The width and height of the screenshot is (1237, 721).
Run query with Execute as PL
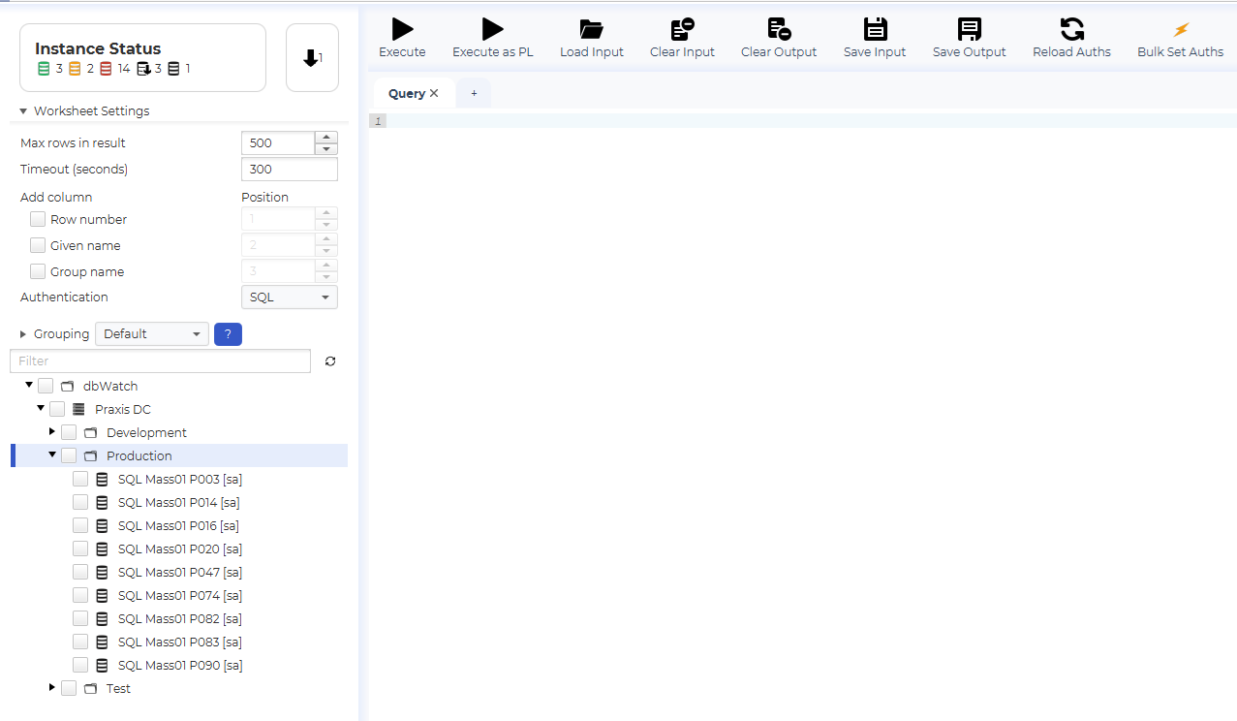tap(492, 30)
